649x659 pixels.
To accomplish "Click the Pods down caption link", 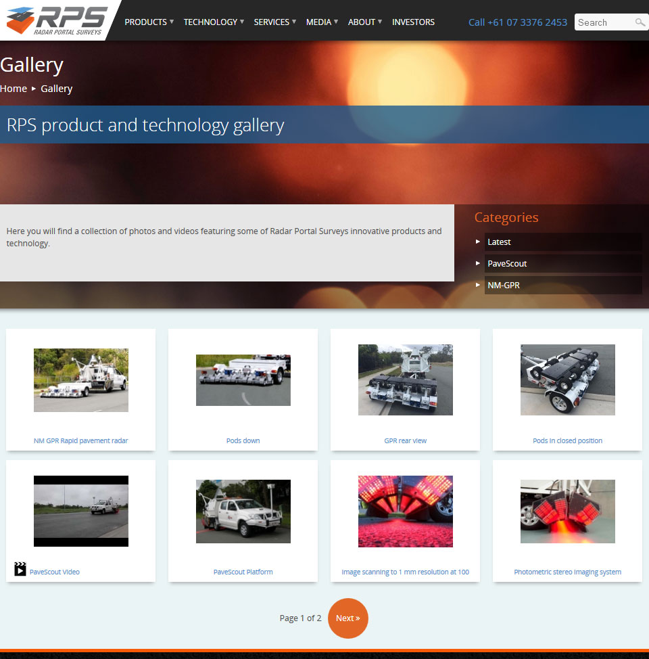I will click(243, 440).
